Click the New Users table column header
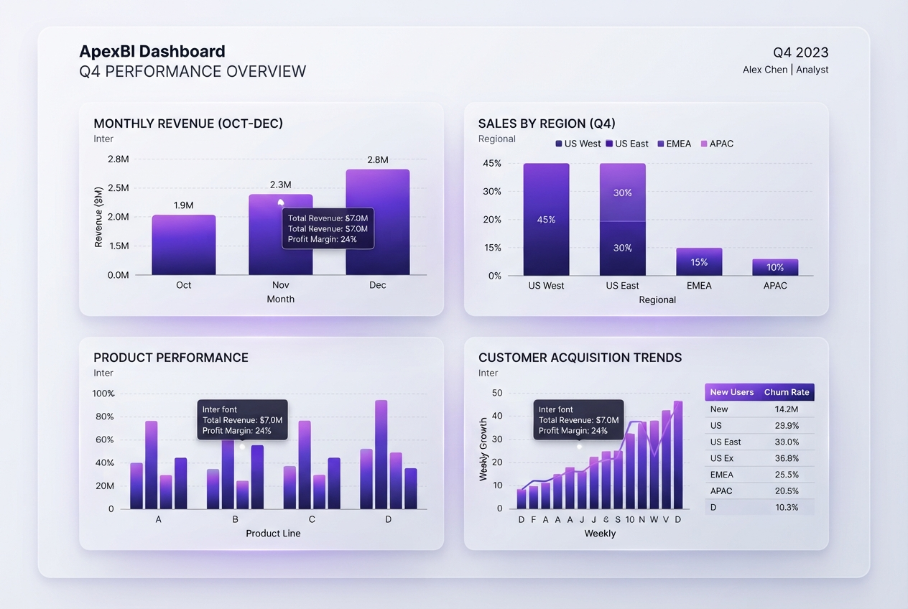Image resolution: width=908 pixels, height=609 pixels. [732, 392]
